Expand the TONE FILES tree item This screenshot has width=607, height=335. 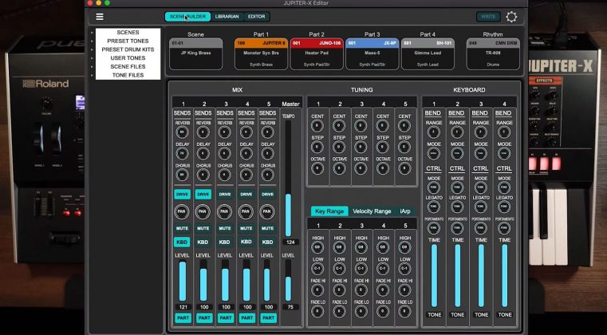93,75
